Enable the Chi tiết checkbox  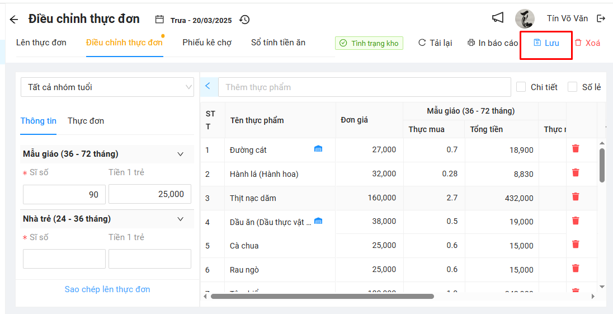coord(521,87)
